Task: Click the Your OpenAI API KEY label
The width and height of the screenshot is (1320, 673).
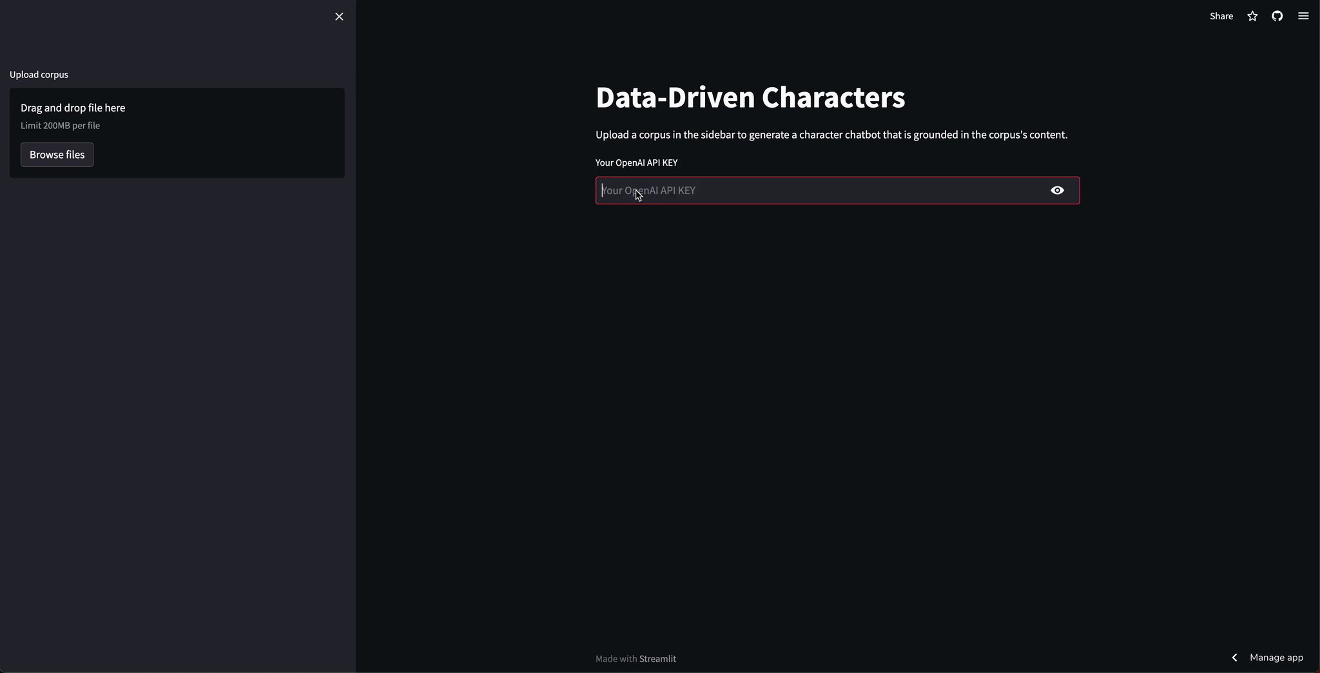Action: [x=636, y=162]
